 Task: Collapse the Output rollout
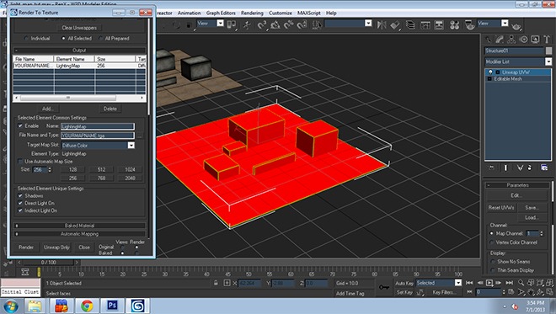(x=79, y=51)
